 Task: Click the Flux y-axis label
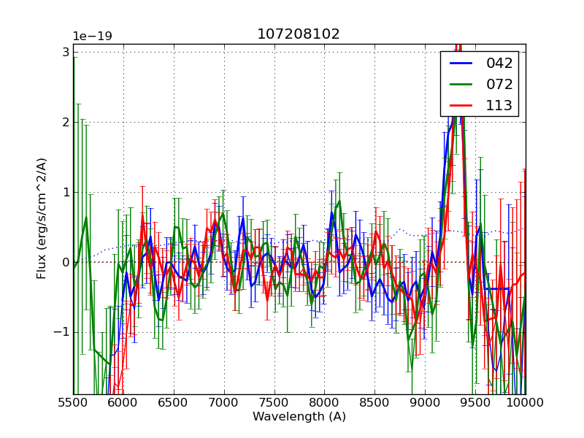[x=42, y=218]
